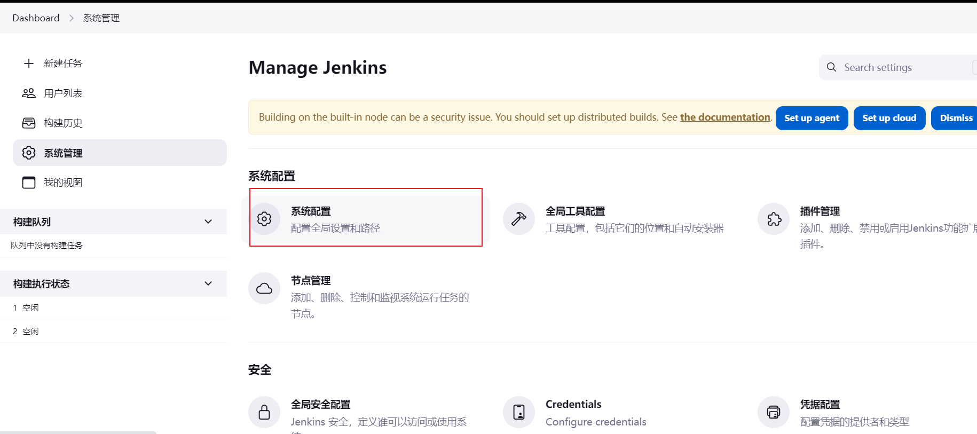Open 全局安全配置 title
Screen dimensions: 977x434
tap(320, 405)
